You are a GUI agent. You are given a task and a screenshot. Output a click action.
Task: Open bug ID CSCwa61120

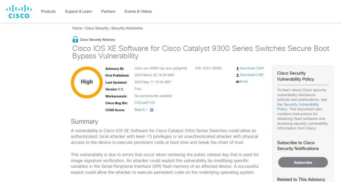[x=145, y=103]
